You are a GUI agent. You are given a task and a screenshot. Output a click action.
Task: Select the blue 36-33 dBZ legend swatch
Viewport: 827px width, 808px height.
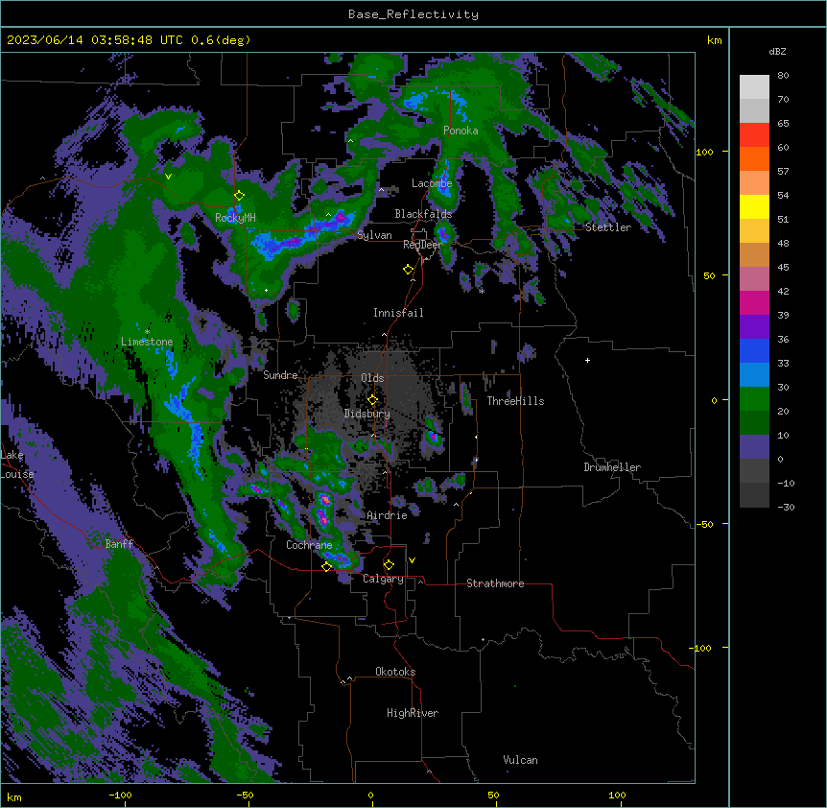[x=754, y=351]
